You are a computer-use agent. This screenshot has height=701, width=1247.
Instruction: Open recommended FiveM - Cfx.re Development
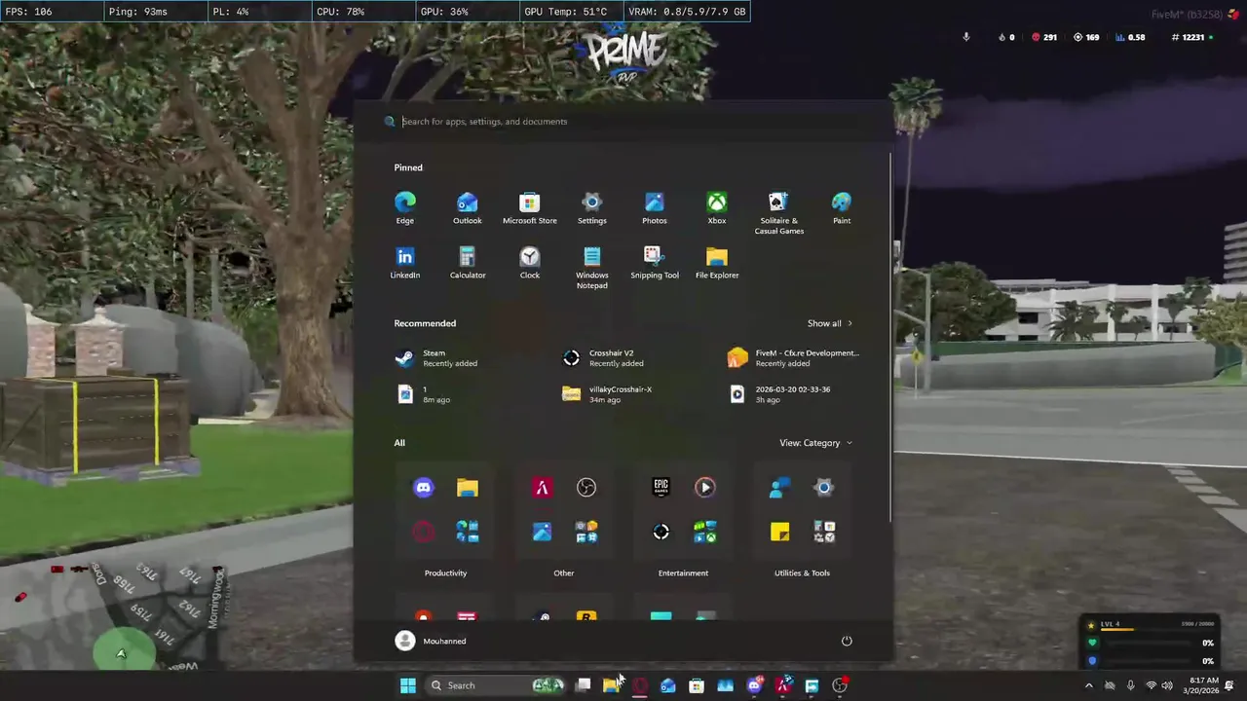coord(794,358)
